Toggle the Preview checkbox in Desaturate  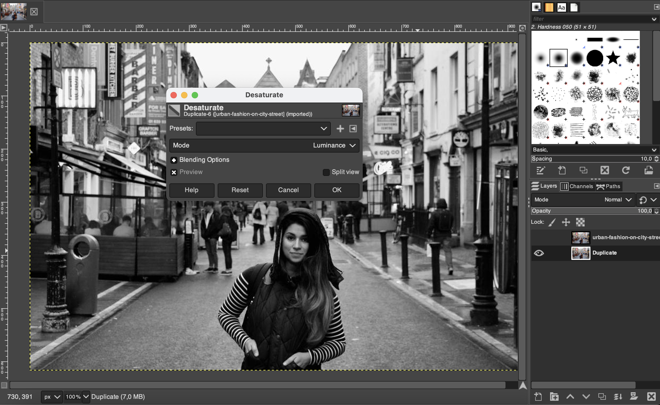(x=174, y=172)
